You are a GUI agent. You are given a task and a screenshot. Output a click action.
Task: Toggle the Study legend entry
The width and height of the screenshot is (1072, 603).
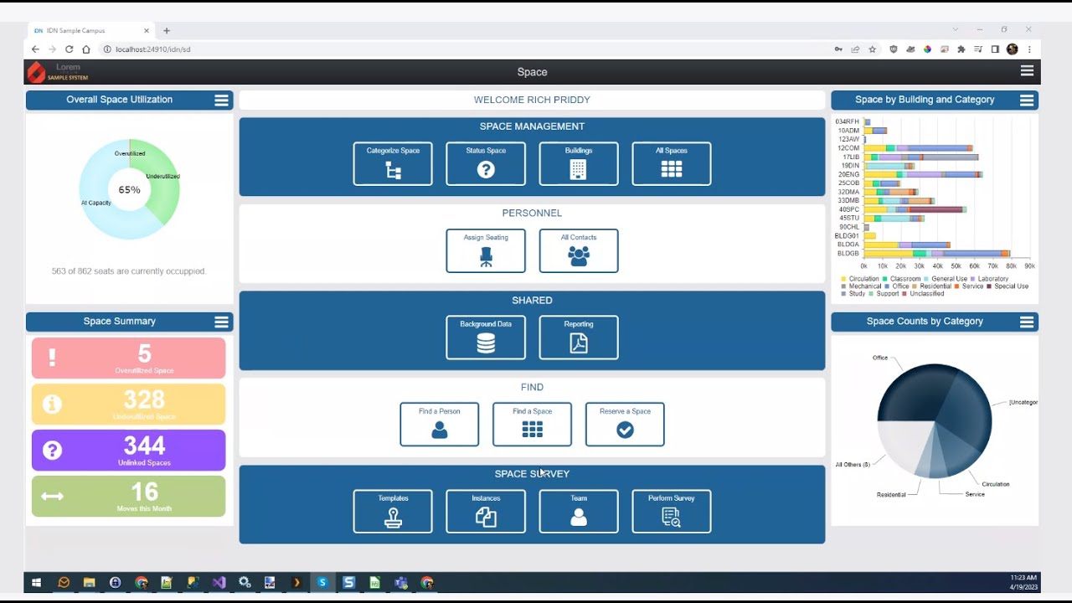(853, 294)
